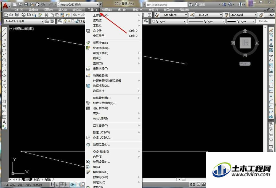Image resolution: width=276 pixels, height=188 pixels.
Task: Open the 修改(M) menu
Action: [138, 10]
